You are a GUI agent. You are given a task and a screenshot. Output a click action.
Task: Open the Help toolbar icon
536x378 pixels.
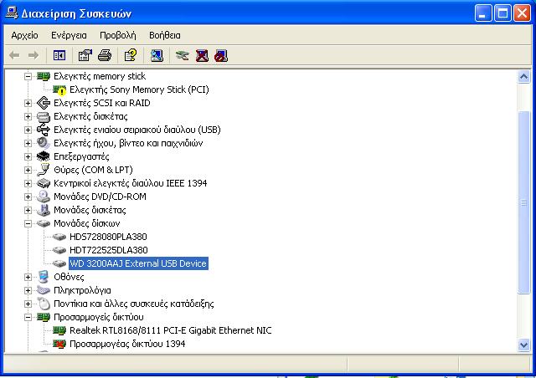[x=131, y=55]
